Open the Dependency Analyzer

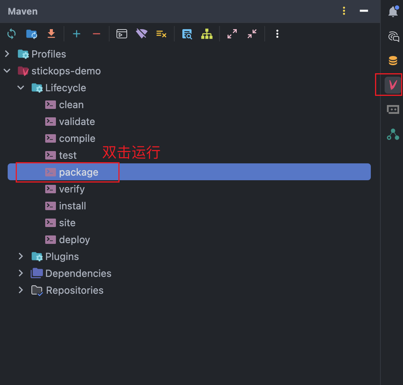187,34
